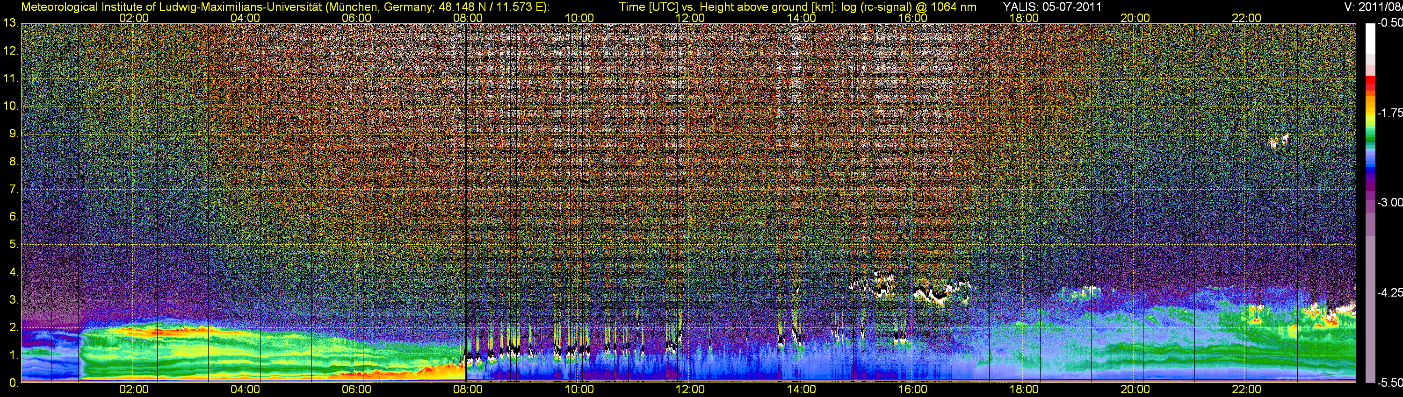Pick the 08:00 tick label on the top axis
Screen dimensions: 1403x397
(x=468, y=18)
